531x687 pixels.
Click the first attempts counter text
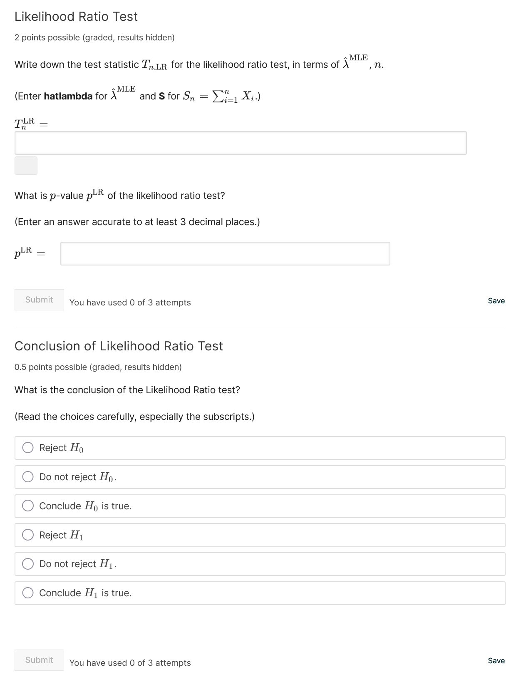[x=130, y=303]
